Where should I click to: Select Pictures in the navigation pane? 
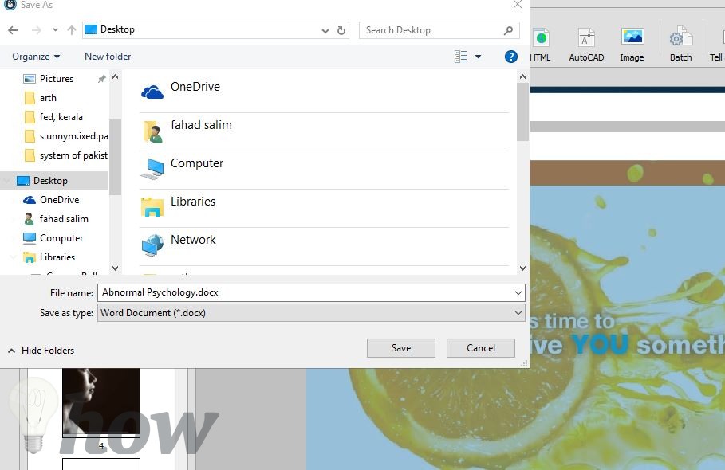point(57,79)
